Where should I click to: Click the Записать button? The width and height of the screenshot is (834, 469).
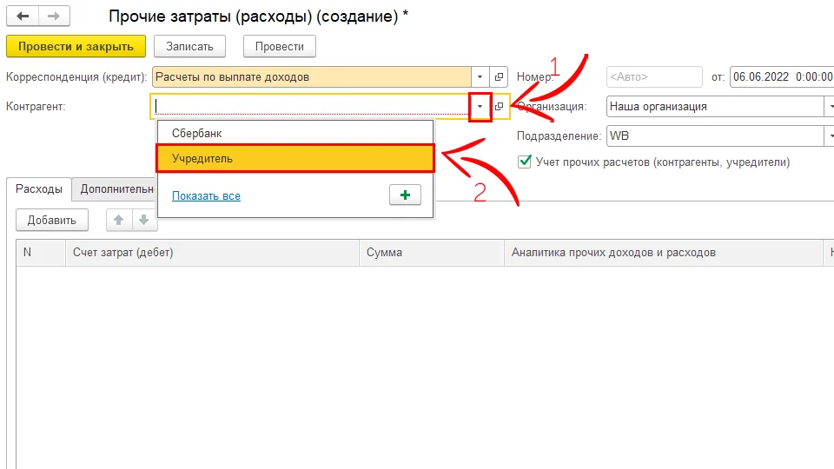click(189, 46)
